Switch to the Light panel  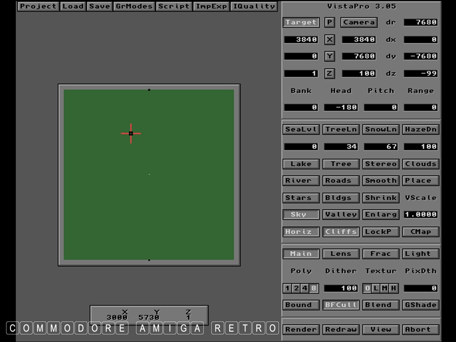pos(421,254)
